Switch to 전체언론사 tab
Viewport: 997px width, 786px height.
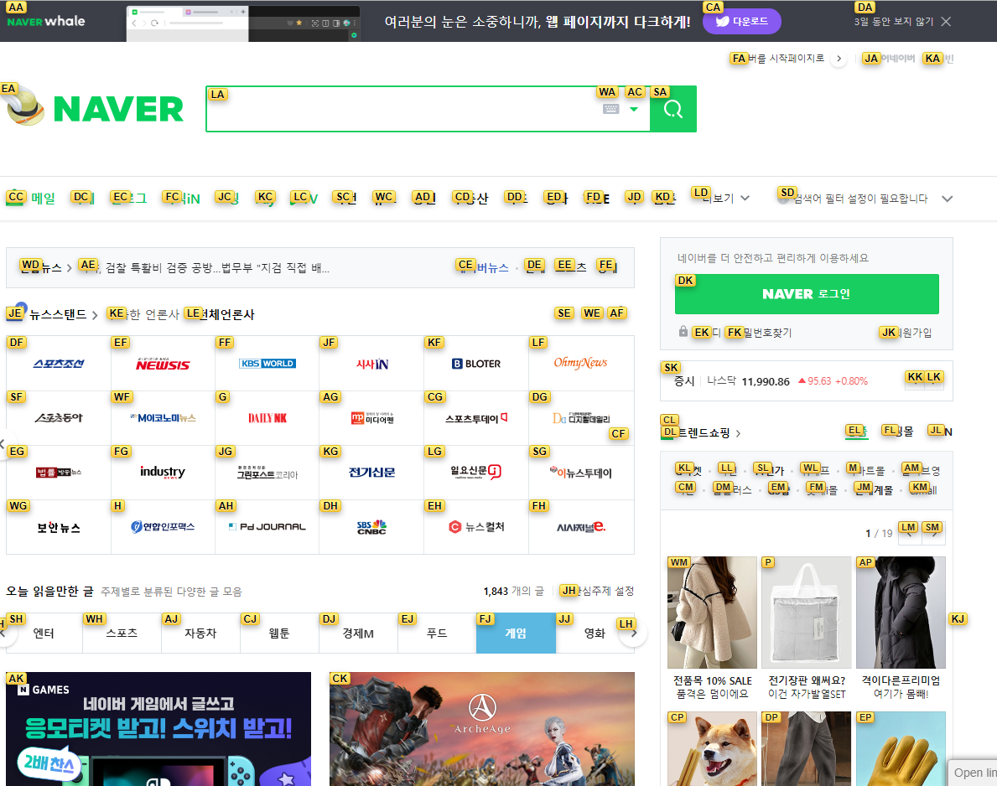click(x=220, y=314)
